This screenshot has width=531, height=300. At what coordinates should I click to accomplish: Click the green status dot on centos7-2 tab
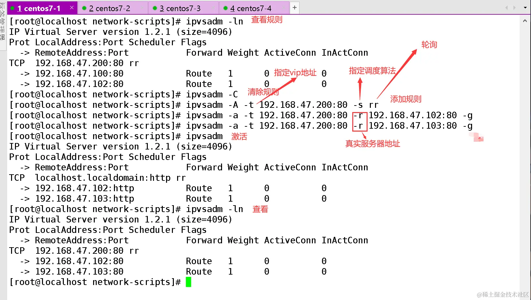pyautogui.click(x=84, y=8)
